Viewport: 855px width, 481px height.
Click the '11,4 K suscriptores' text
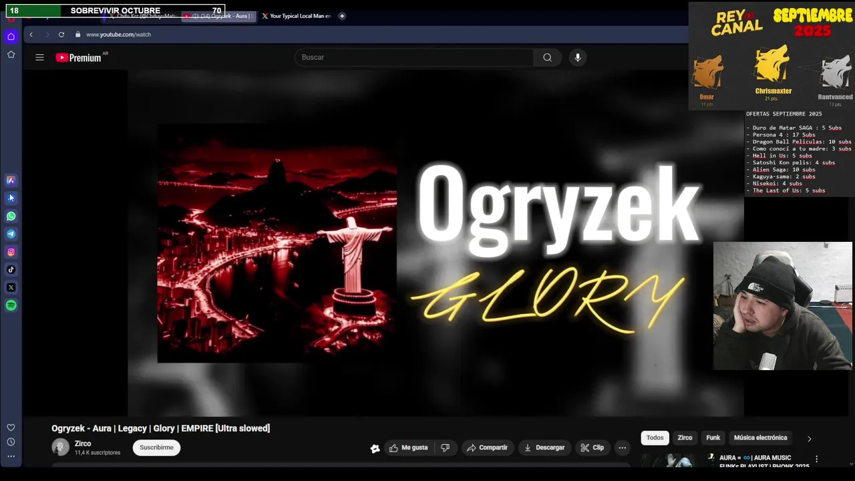pyautogui.click(x=98, y=453)
